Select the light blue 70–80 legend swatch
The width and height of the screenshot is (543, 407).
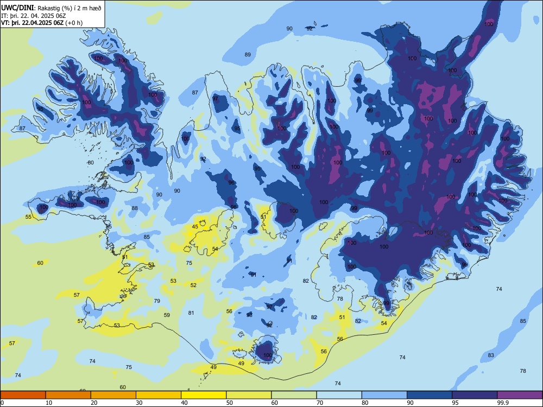(339, 395)
